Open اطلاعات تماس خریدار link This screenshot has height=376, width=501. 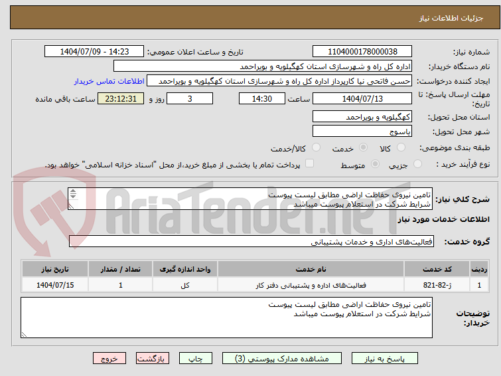(x=109, y=81)
